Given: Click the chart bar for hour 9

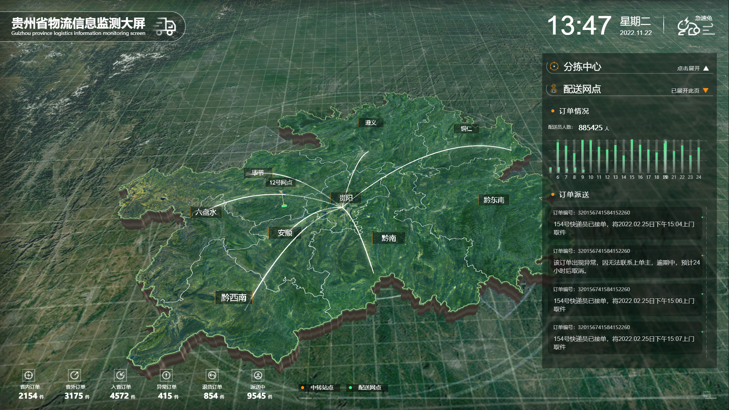Looking at the screenshot, I should click(x=582, y=156).
